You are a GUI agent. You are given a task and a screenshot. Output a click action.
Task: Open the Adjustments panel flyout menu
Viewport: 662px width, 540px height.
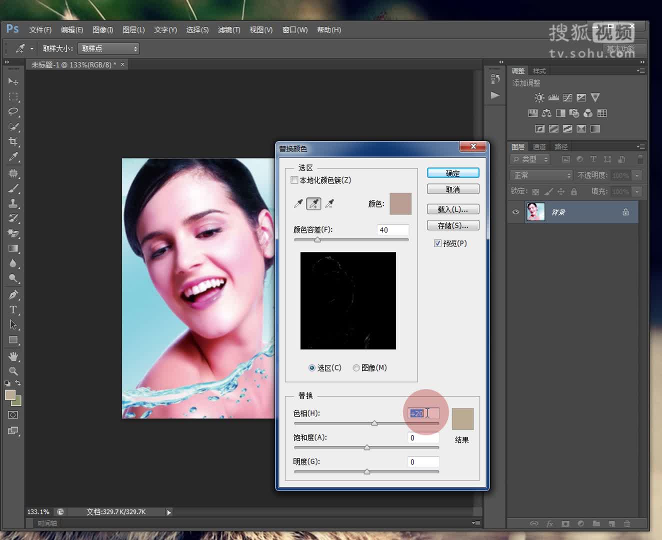click(640, 71)
